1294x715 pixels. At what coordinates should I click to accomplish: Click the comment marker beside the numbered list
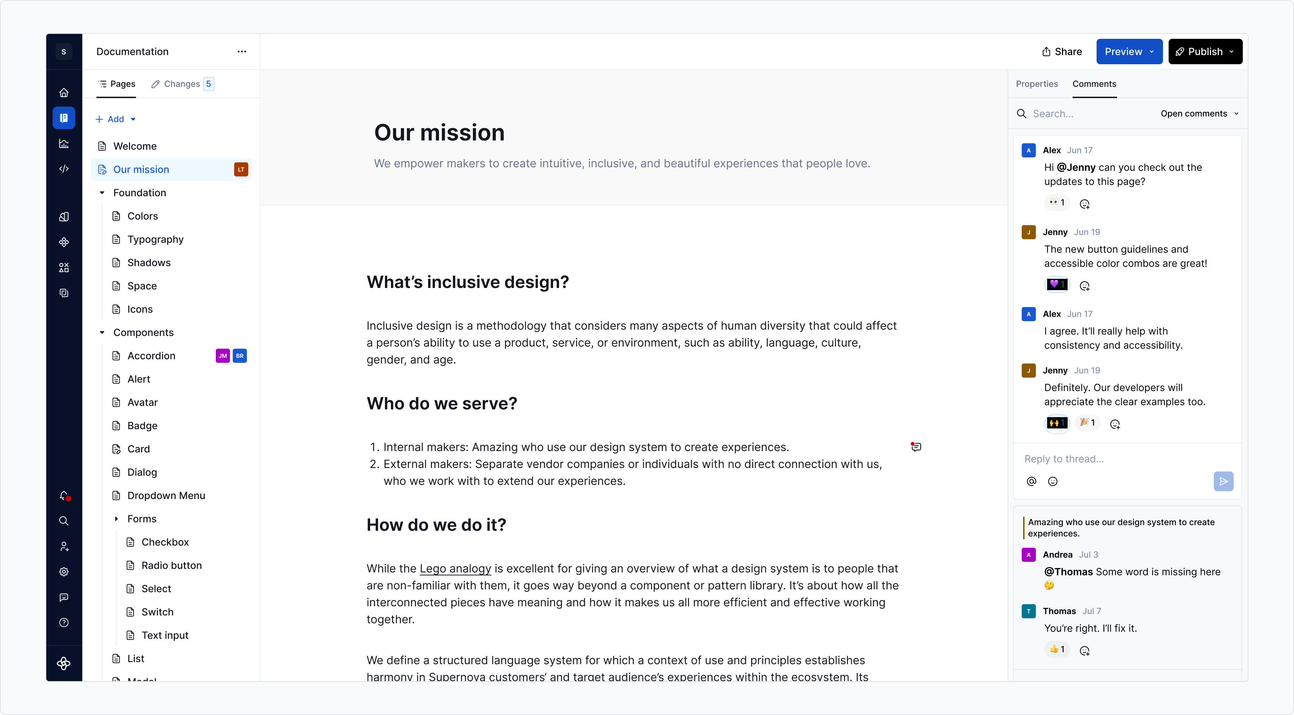tap(916, 447)
